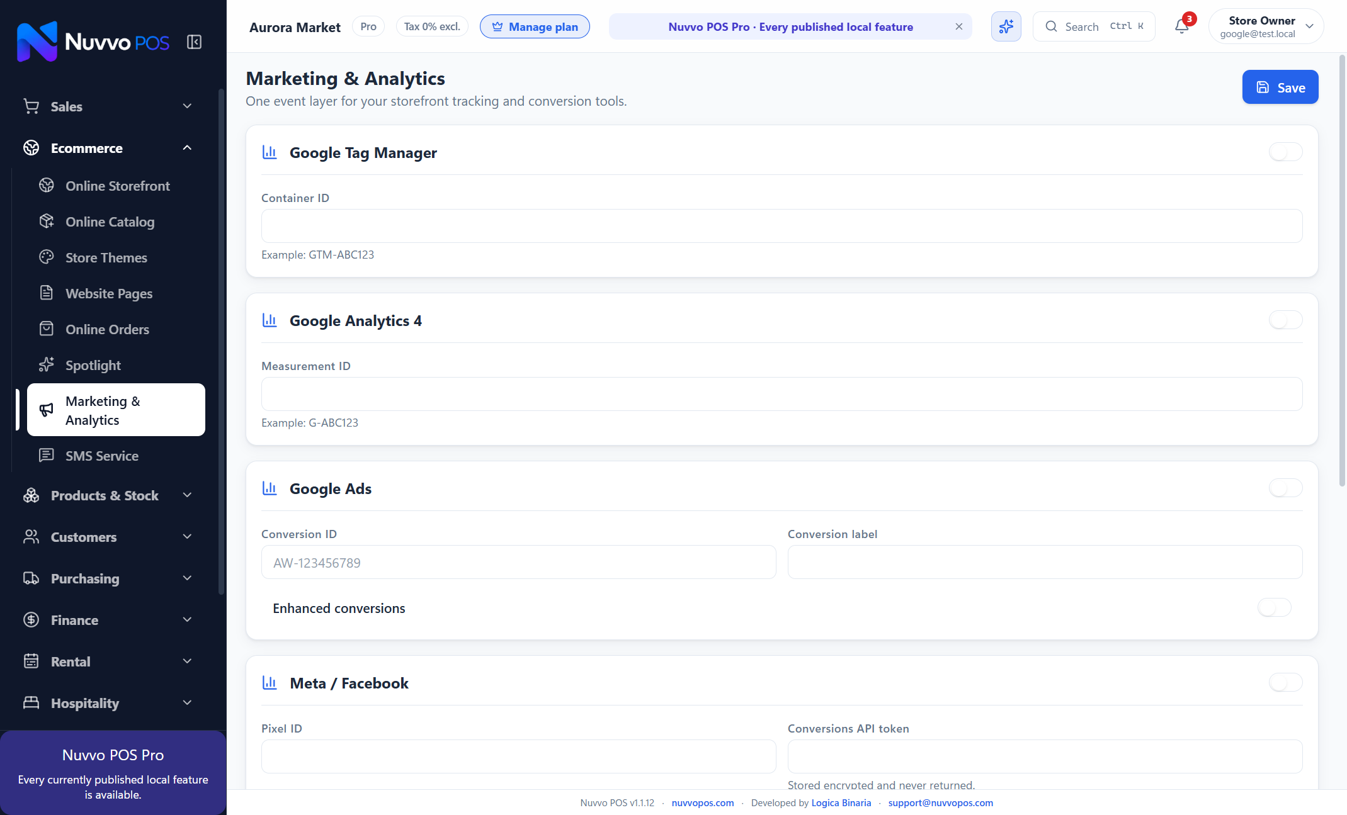Click the Conversion label field
This screenshot has height=815, width=1347.
(1045, 562)
